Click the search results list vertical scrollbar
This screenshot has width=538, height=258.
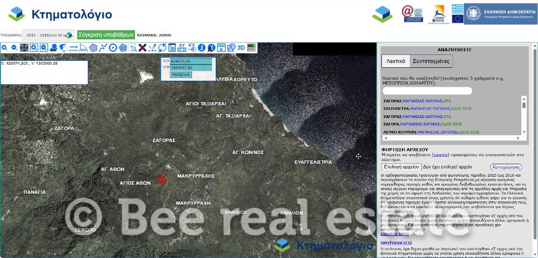click(524, 114)
